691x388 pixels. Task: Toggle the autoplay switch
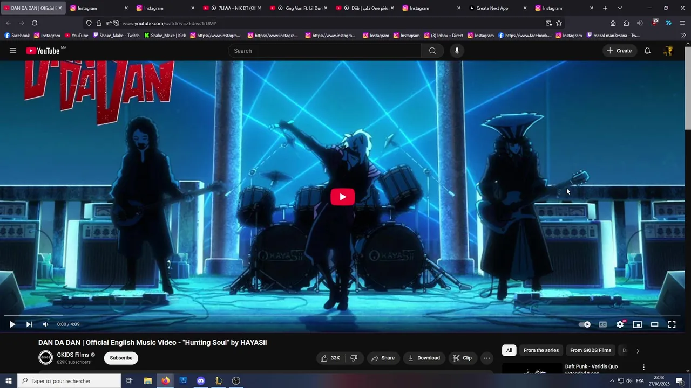click(x=585, y=324)
